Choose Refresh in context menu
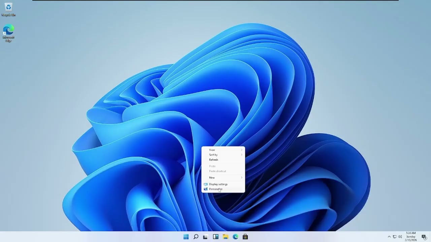The height and width of the screenshot is (242, 431). pos(223,160)
